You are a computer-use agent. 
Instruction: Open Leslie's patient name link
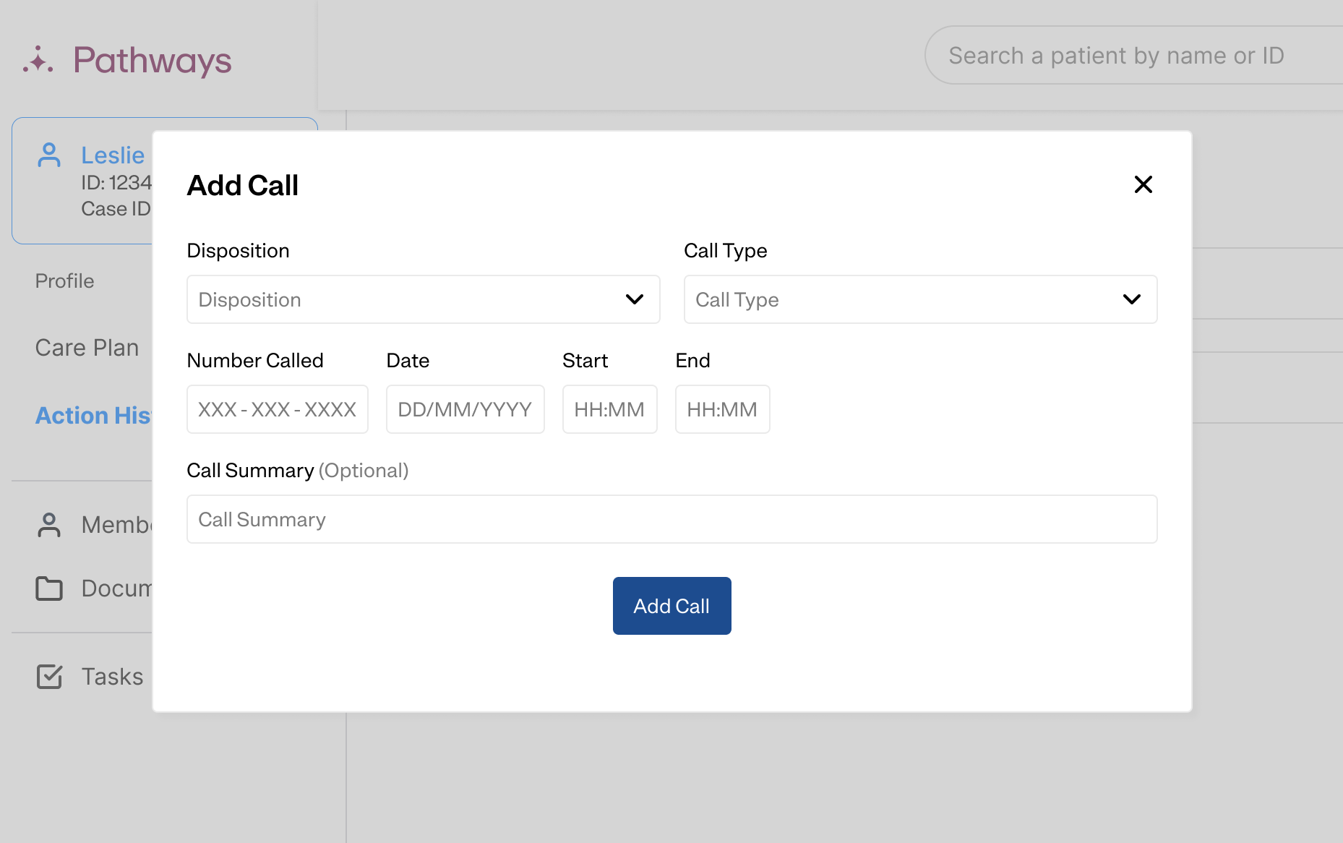(x=113, y=155)
